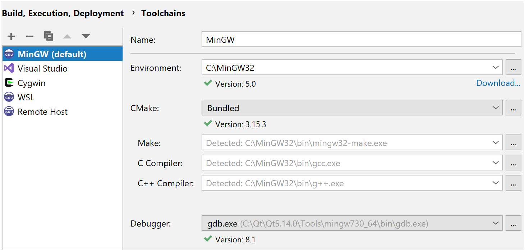This screenshot has height=251, width=525.
Task: Duplicate the MinGW toolchain via the copy icon
Action: (x=49, y=36)
